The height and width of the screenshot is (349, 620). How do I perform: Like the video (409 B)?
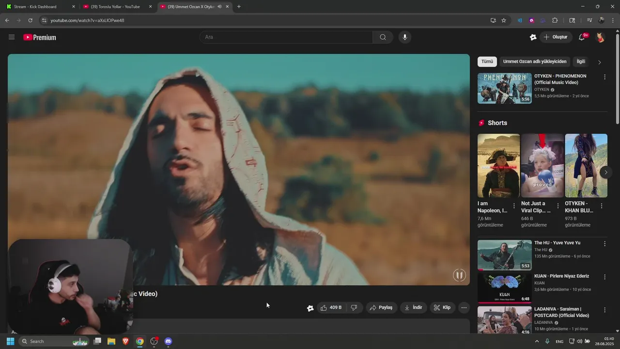(331, 308)
